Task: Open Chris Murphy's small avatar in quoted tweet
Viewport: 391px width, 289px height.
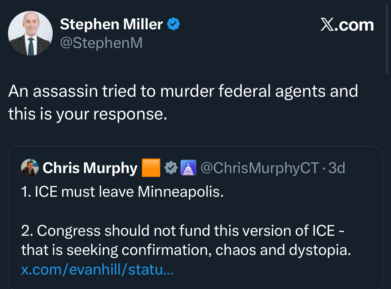Action: pos(30,168)
